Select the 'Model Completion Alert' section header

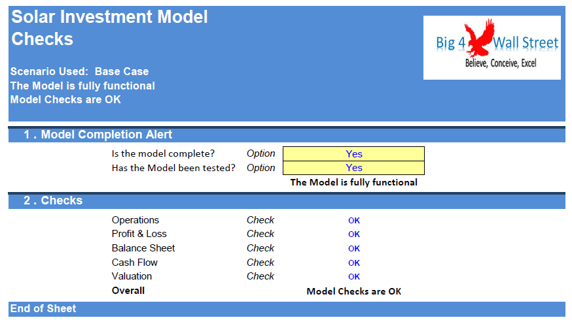(98, 135)
